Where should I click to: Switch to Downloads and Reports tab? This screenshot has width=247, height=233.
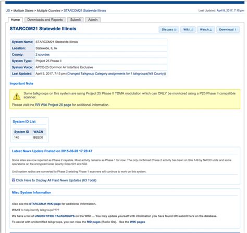coord(45,20)
